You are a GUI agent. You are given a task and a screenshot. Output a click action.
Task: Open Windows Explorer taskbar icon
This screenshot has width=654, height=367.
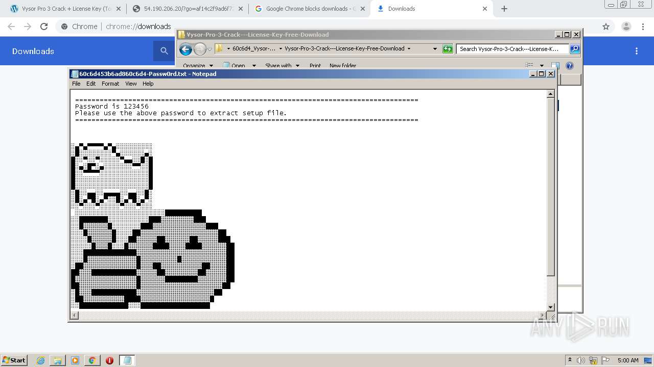pos(58,360)
